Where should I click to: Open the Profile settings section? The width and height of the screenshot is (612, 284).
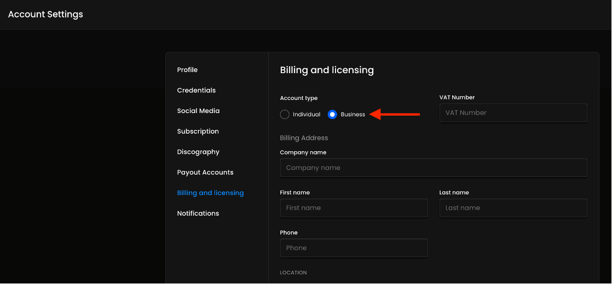tap(187, 70)
